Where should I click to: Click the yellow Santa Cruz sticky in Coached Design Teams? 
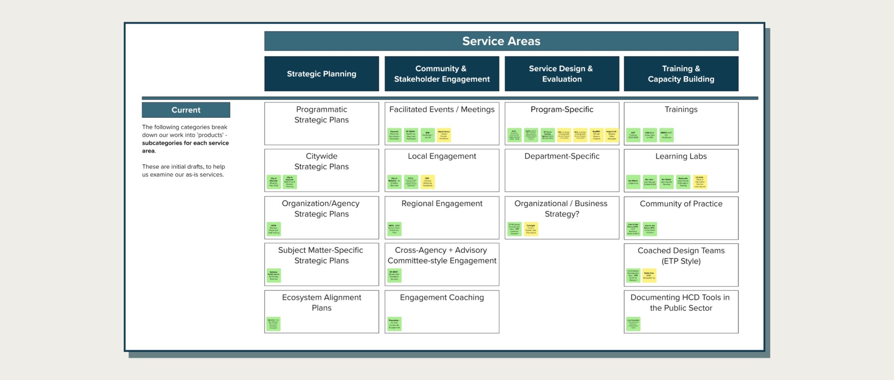(649, 276)
